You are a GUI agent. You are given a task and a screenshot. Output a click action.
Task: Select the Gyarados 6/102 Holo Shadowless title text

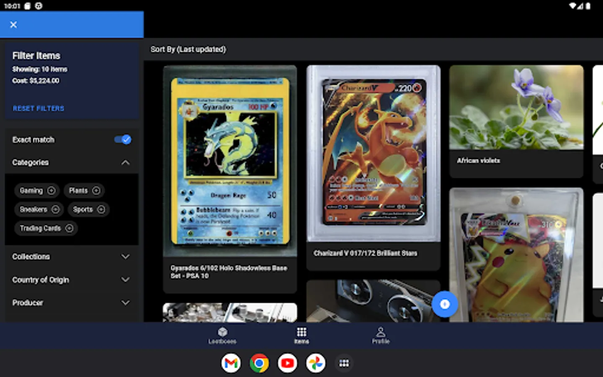(x=229, y=272)
